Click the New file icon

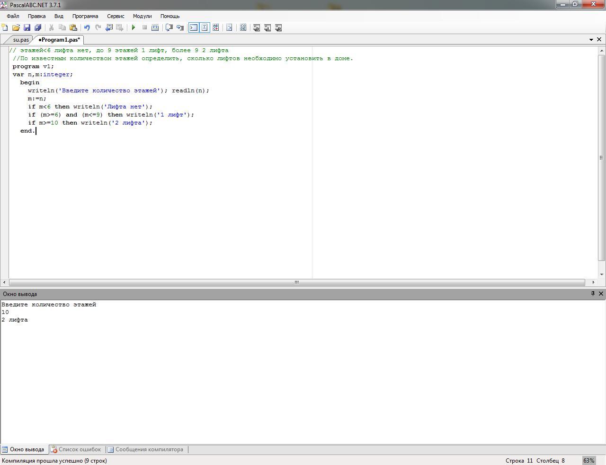(5, 27)
